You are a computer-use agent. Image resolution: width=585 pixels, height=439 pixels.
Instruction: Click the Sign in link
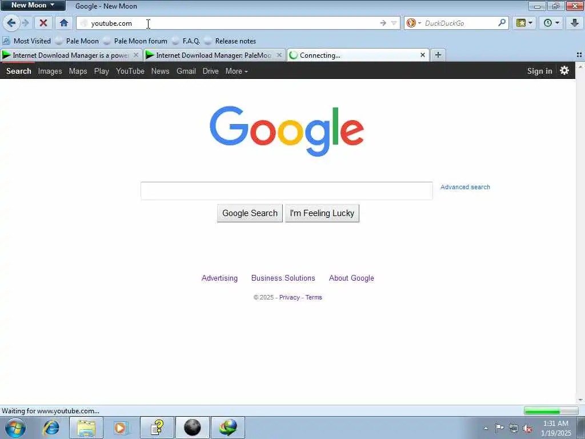[x=539, y=71]
